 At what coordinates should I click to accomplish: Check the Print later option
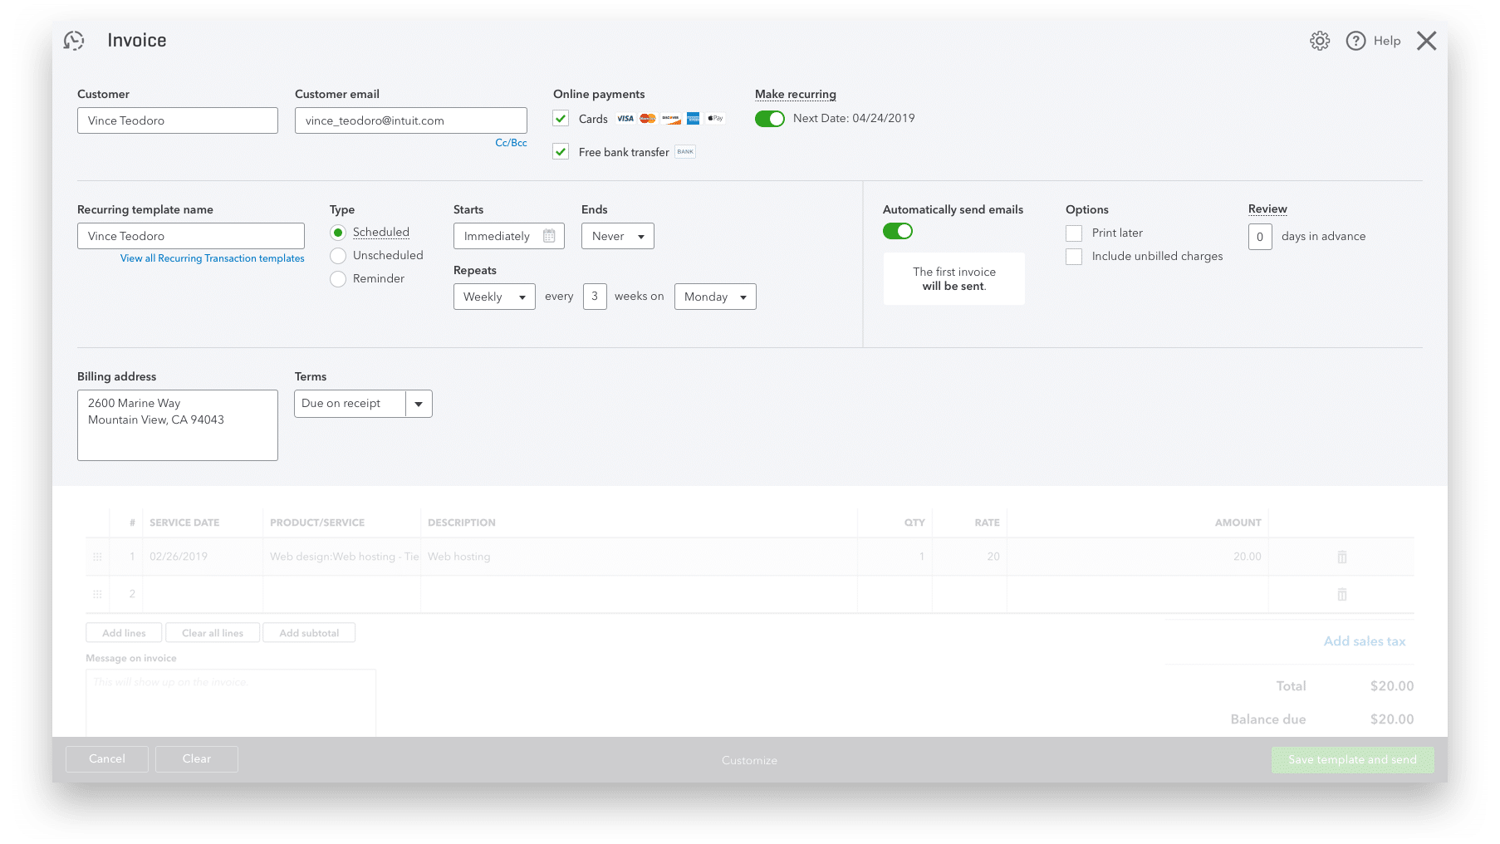coord(1074,233)
